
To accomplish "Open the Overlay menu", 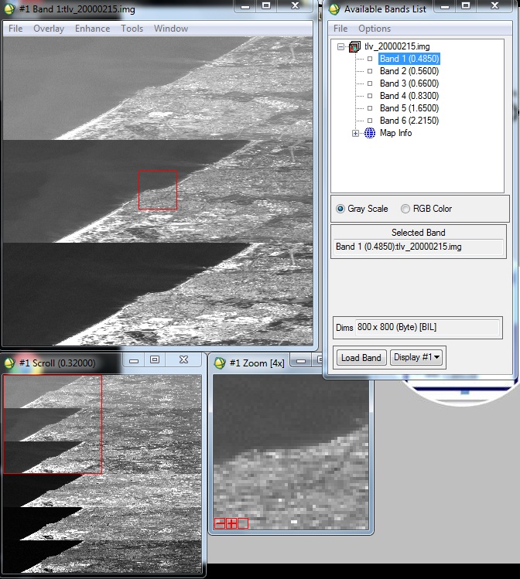I will [49, 29].
